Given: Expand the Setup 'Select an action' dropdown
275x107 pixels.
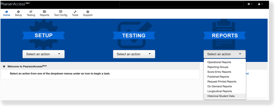Looking at the screenshot, I should click(43, 54).
